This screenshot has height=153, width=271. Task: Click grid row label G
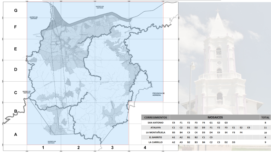[x=15, y=10]
